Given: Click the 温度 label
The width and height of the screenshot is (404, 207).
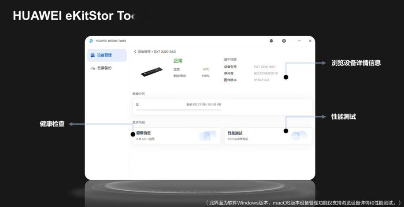Looking at the screenshot, I should click(177, 69).
